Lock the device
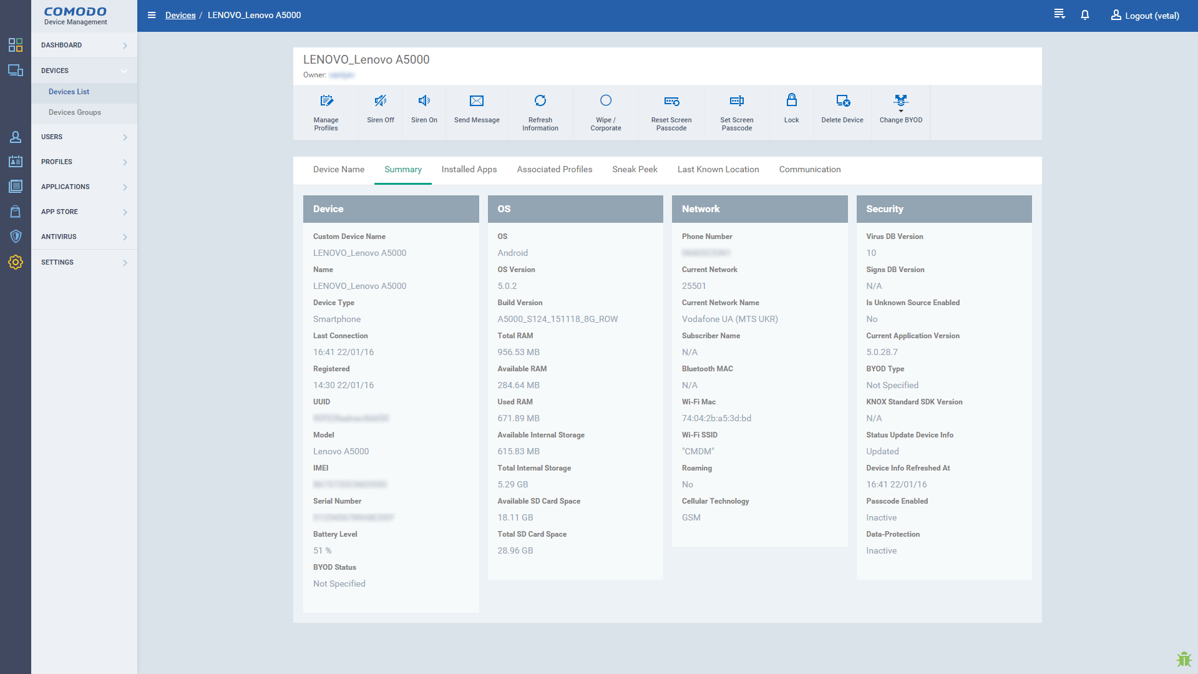Image resolution: width=1198 pixels, height=674 pixels. [792, 112]
